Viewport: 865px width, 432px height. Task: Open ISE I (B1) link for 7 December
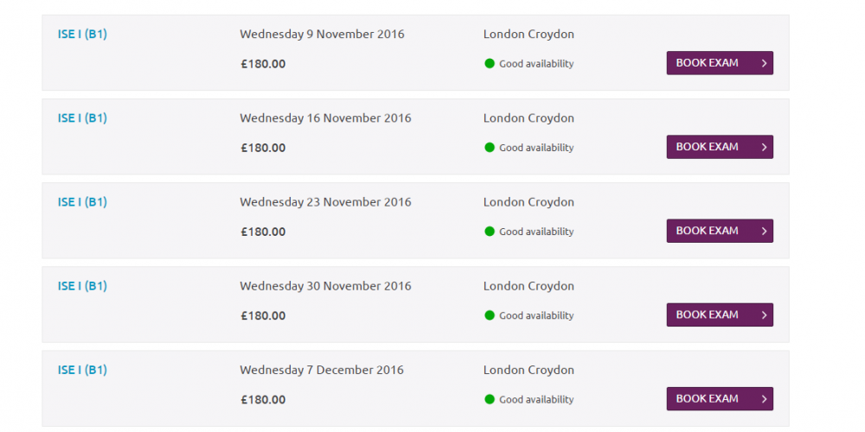(x=82, y=370)
